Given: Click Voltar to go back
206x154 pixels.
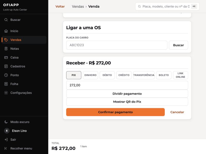Looking at the screenshot, I should [60, 6].
